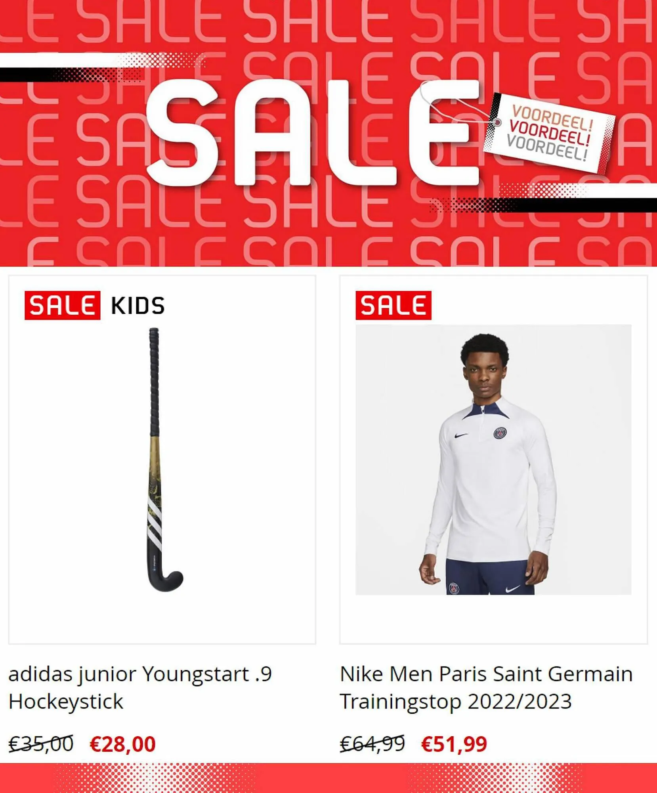Click the red SALE badge above Nike top
The image size is (657, 793).
[x=393, y=305]
